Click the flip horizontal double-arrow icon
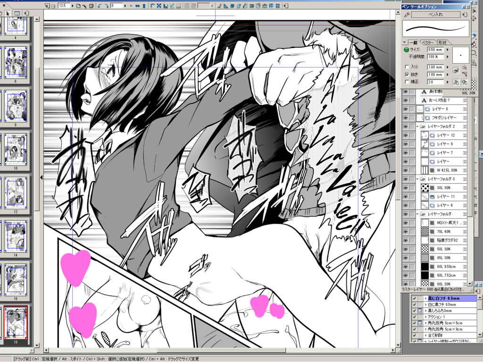Viewport: 483px width, 362px height. point(137,6)
